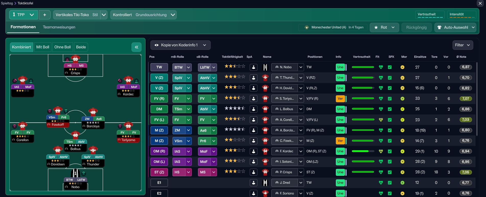The image size is (486, 197).
Task: Select the Mit Ball pitch view
Action: pyautogui.click(x=43, y=47)
